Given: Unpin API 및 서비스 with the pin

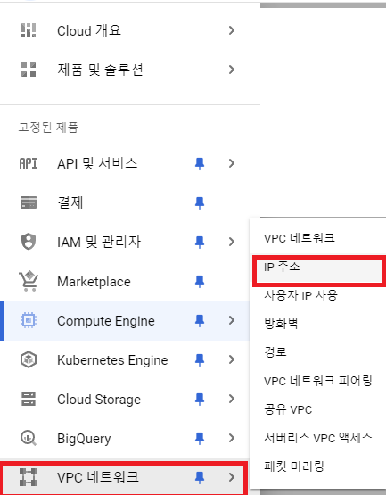Looking at the screenshot, I should click(x=200, y=164).
